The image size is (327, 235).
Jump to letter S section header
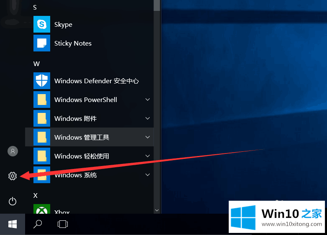pos(35,8)
